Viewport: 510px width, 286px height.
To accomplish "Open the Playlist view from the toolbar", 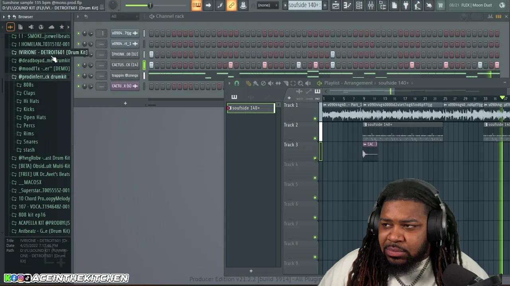I will coord(335,5).
